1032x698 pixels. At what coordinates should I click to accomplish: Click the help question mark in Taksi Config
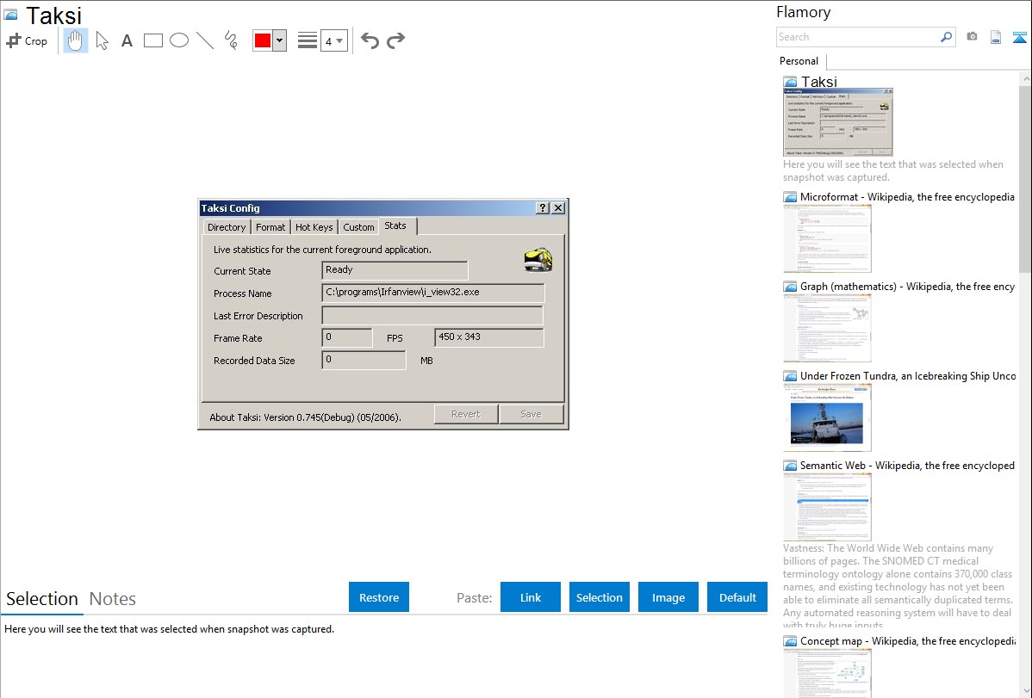click(543, 208)
